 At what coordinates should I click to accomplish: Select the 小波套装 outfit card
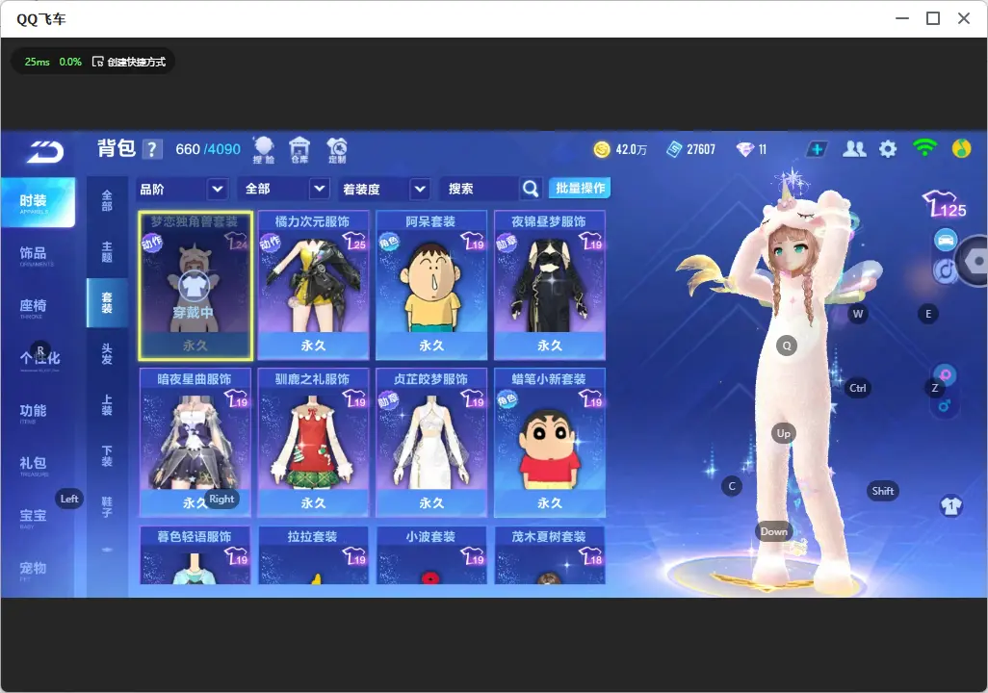click(431, 555)
